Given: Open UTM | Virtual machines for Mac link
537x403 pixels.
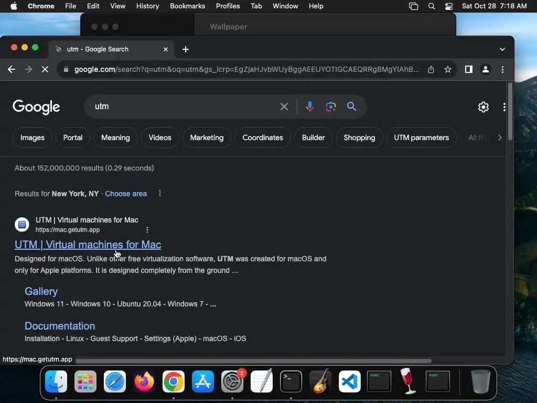Looking at the screenshot, I should pyautogui.click(x=88, y=245).
